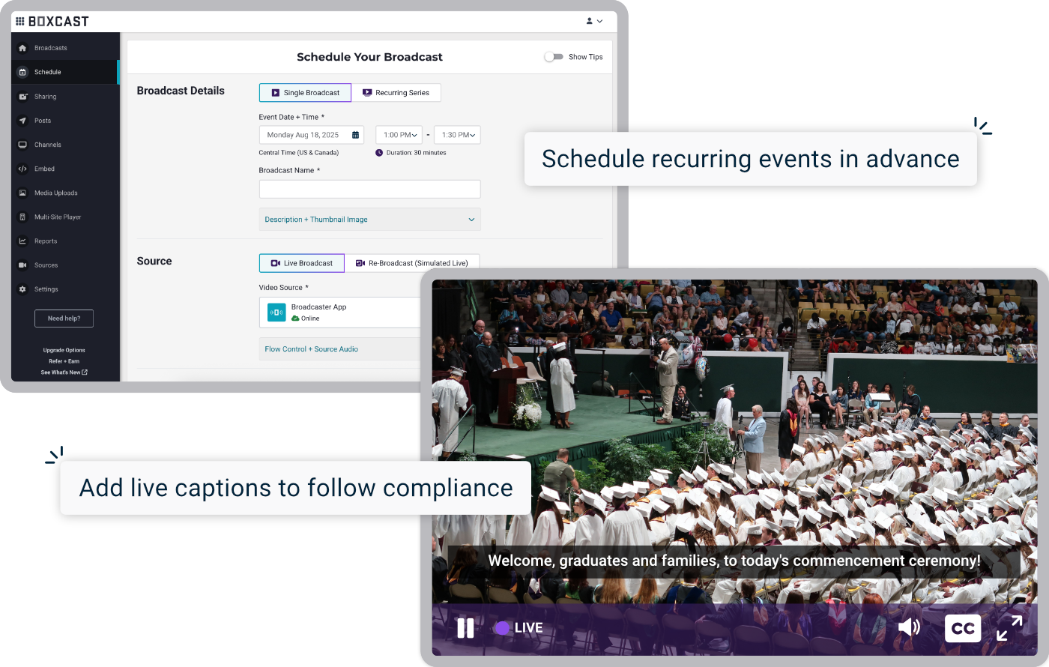
Task: Open the See What's New link
Action: click(x=64, y=372)
